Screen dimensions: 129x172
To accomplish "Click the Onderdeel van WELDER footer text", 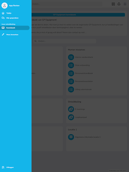I will 118,171.
